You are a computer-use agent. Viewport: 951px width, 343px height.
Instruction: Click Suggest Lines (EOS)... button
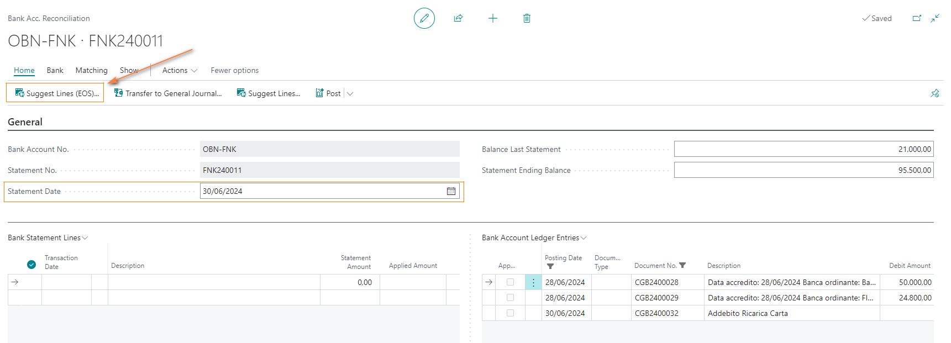click(x=55, y=93)
